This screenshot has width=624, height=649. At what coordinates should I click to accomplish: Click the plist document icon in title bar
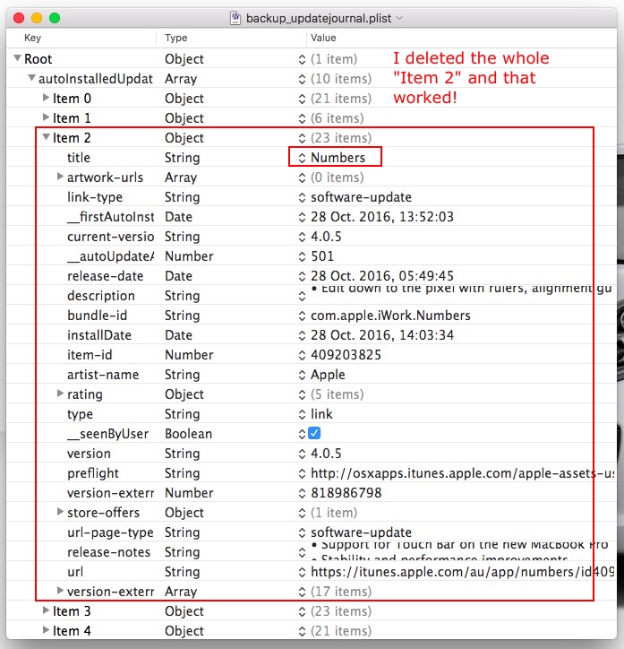[235, 18]
